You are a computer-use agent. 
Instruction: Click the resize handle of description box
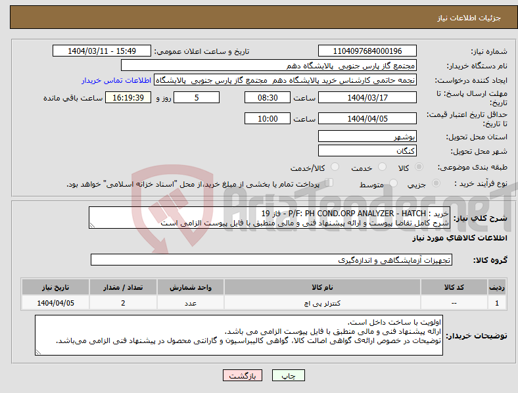coord(92,225)
